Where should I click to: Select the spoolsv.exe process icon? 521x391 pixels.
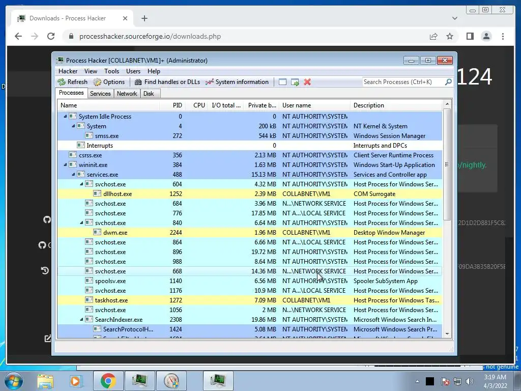pyautogui.click(x=89, y=281)
